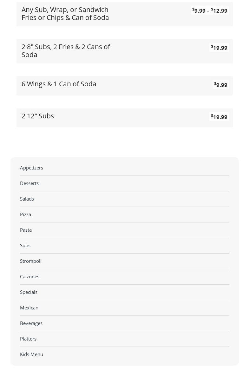Select Specials in the category list
The width and height of the screenshot is (249, 371).
(29, 292)
